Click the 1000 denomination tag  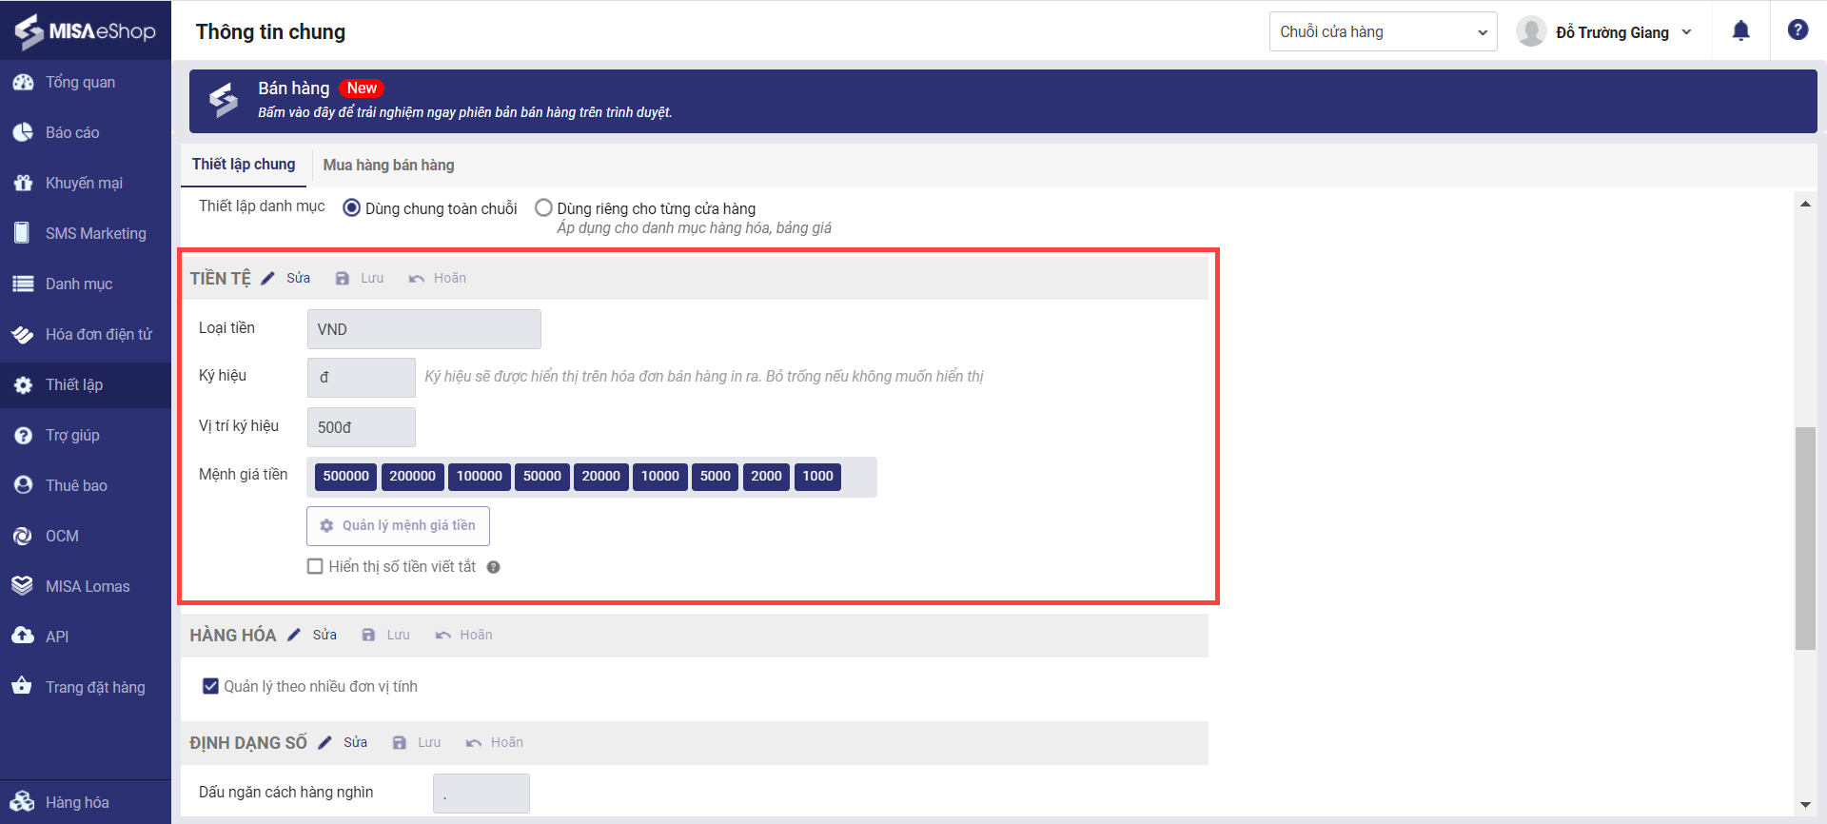pos(818,477)
